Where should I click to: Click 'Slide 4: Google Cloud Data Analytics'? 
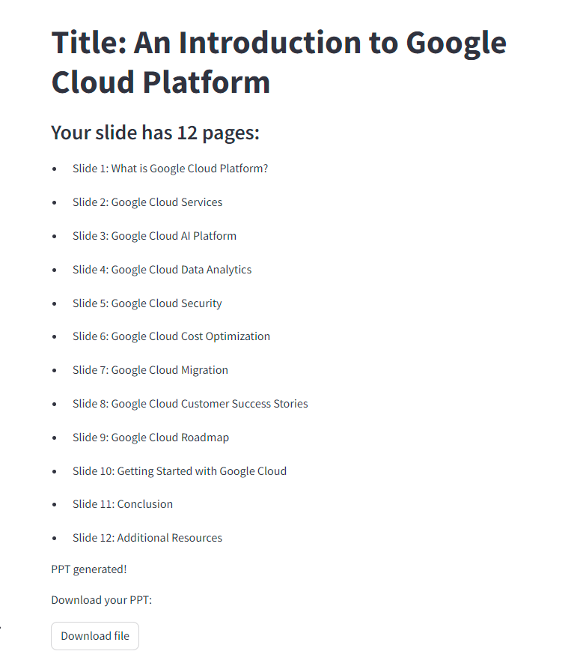pos(162,270)
